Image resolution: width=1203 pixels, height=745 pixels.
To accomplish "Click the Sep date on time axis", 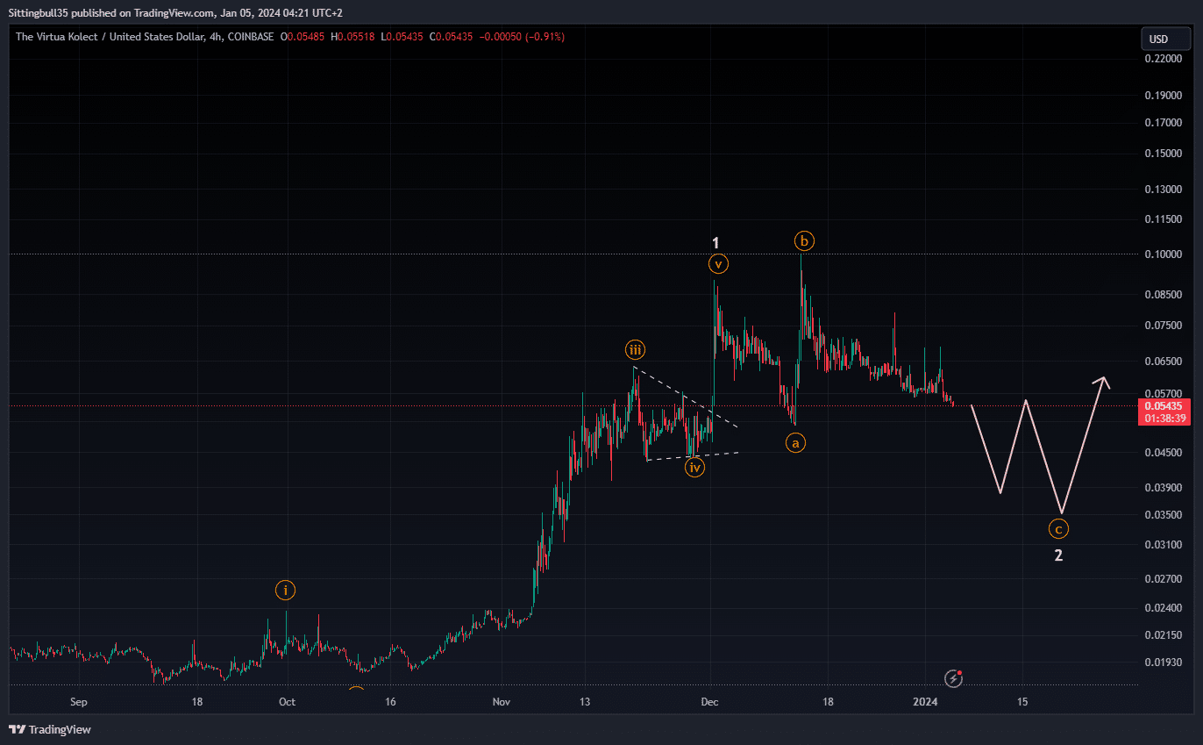I will click(x=79, y=702).
